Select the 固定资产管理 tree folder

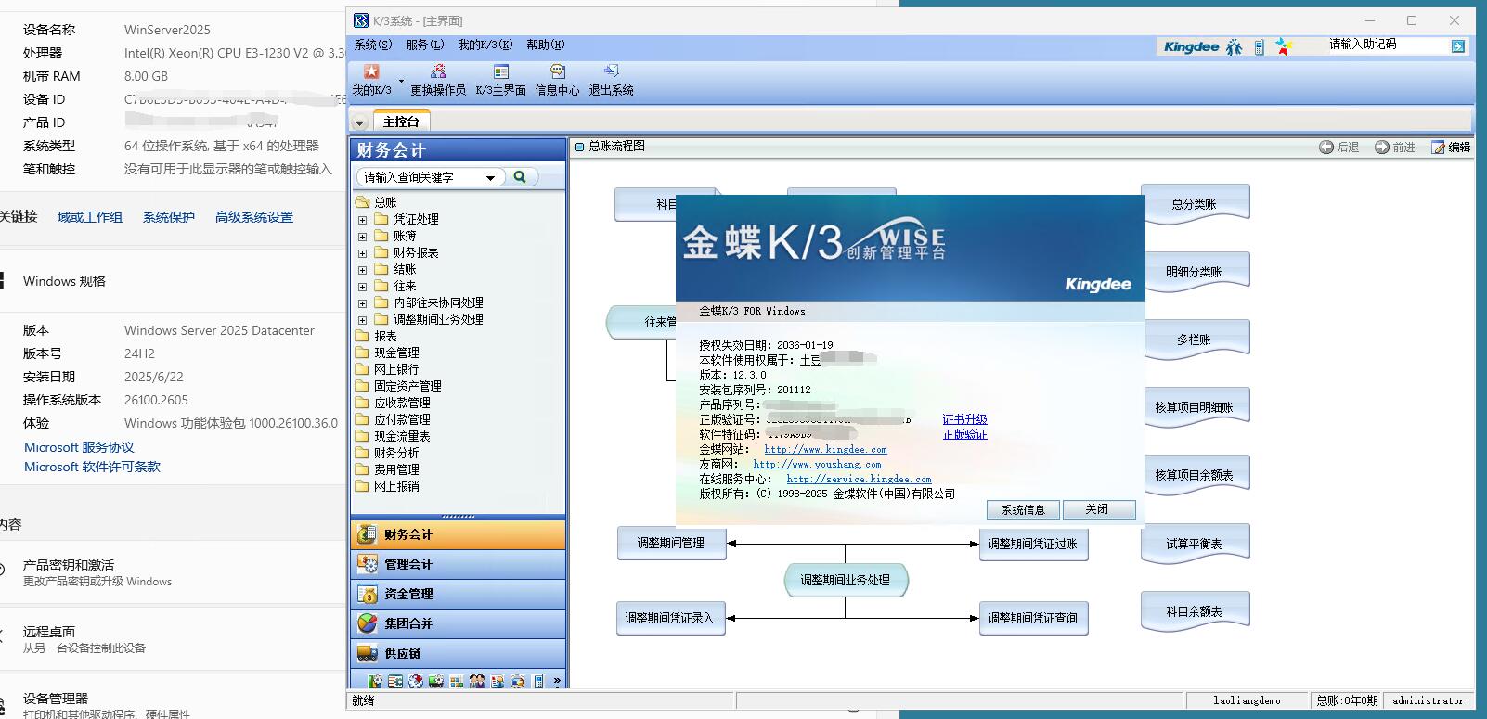[x=407, y=386]
